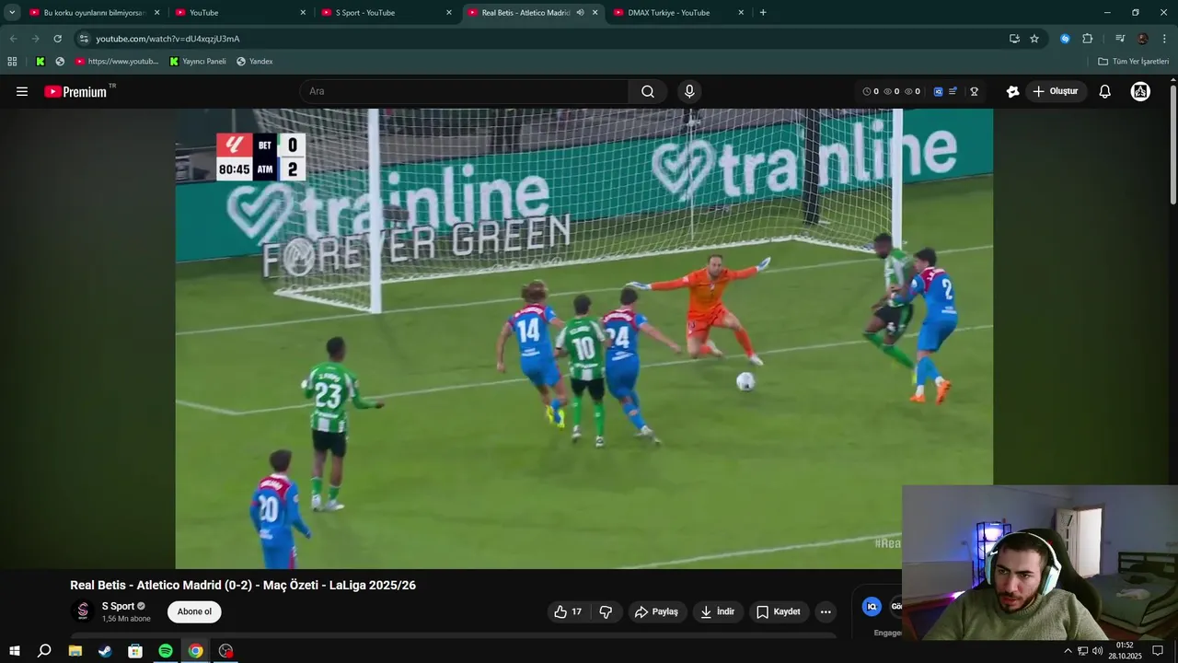
Task: Open the Tüm Yer İşaretleri folder
Action: coord(1133,62)
